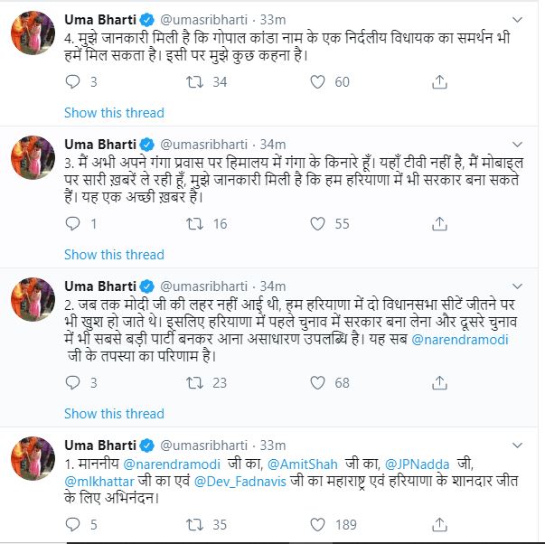The image size is (545, 544).
Task: Retweet the tweet with 16 retweets
Action: (x=194, y=224)
